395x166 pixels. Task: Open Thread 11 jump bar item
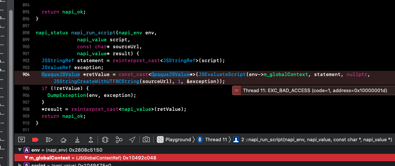pos(216,139)
